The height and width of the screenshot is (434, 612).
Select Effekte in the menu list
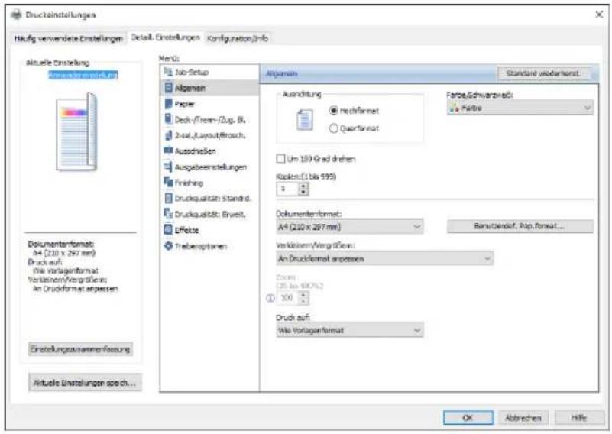pos(209,230)
